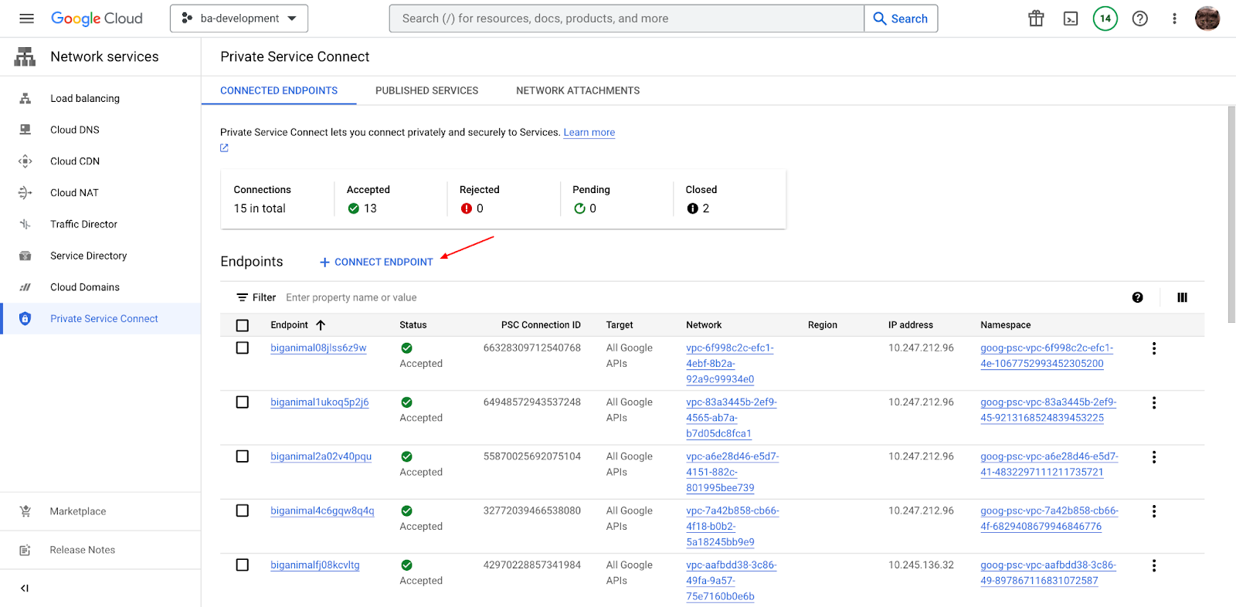The width and height of the screenshot is (1236, 607).
Task: Open endpoint biganimalfj08kcvltg link
Action: pos(315,565)
